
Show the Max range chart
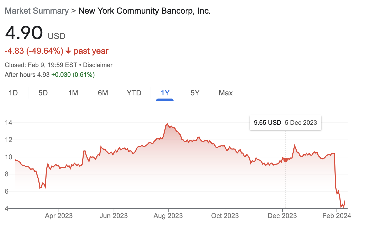(x=226, y=93)
